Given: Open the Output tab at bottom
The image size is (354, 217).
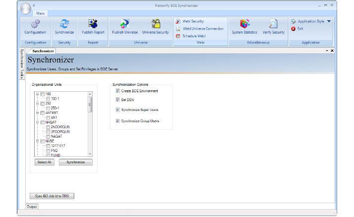Looking at the screenshot, I should 32,207.
